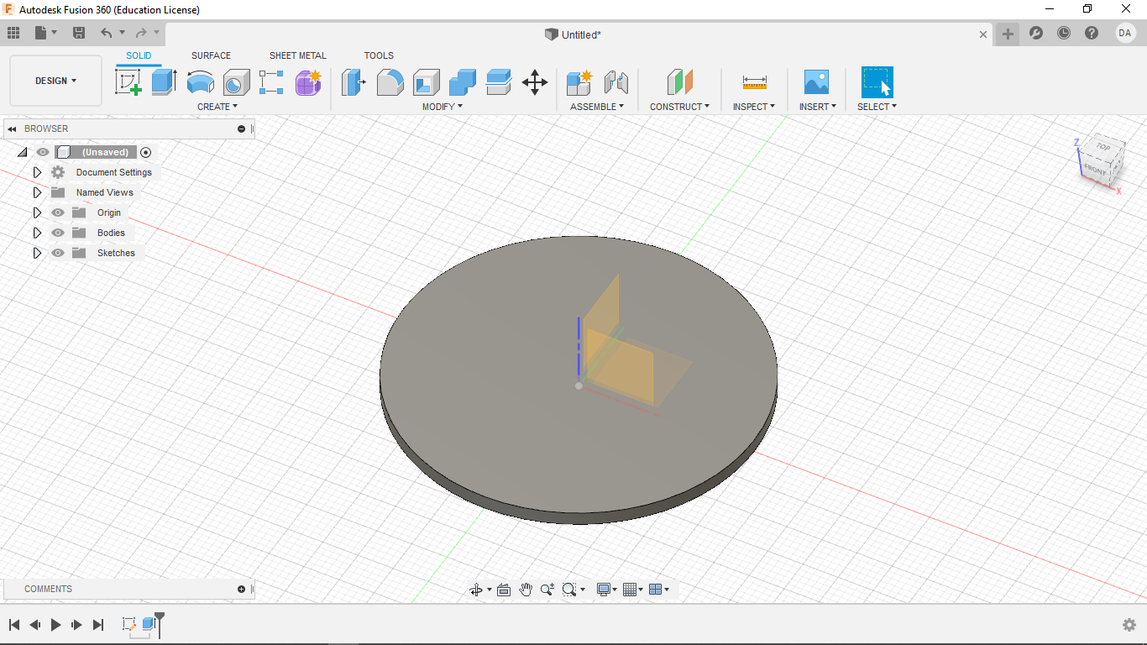Select the Look At tool
This screenshot has width=1147, height=645.
pos(504,590)
